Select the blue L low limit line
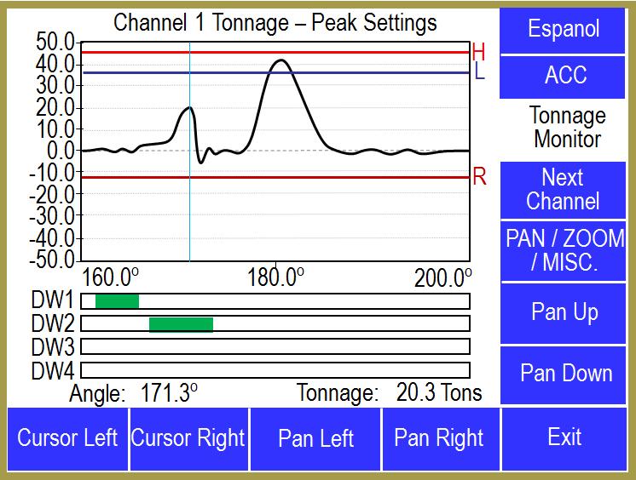Viewport: 636px width, 480px height. coord(384,72)
